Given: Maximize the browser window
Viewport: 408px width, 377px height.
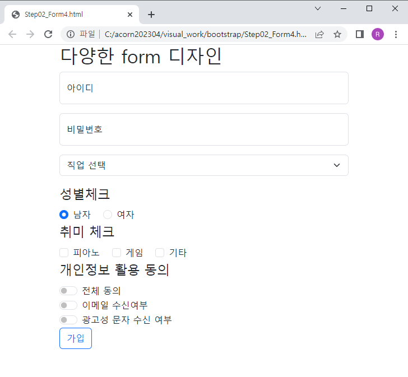Looking at the screenshot, I should [369, 8].
